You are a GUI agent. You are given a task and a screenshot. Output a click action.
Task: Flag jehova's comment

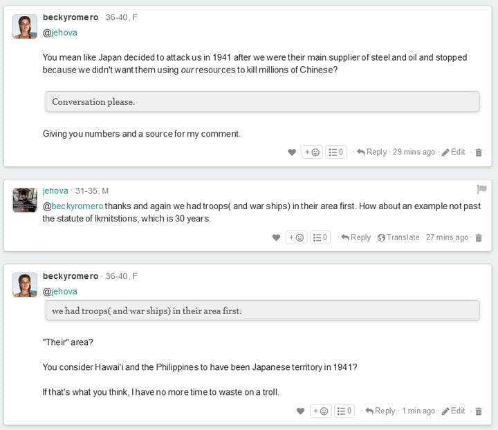(481, 190)
